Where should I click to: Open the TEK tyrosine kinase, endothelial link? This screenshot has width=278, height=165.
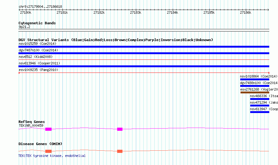click(52, 156)
